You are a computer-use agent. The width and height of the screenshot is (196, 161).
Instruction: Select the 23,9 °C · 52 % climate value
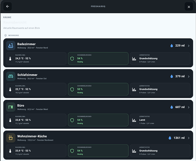23,151
